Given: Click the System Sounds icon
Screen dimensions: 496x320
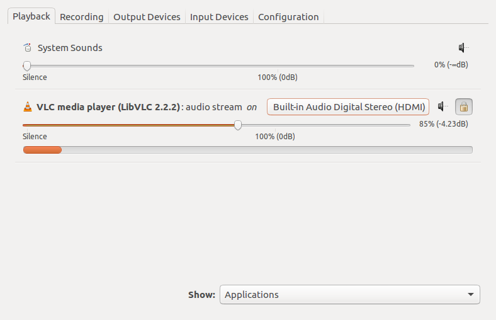Looking at the screenshot, I should tap(28, 48).
